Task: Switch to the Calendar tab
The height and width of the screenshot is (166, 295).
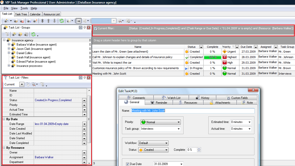Action: click(35, 14)
